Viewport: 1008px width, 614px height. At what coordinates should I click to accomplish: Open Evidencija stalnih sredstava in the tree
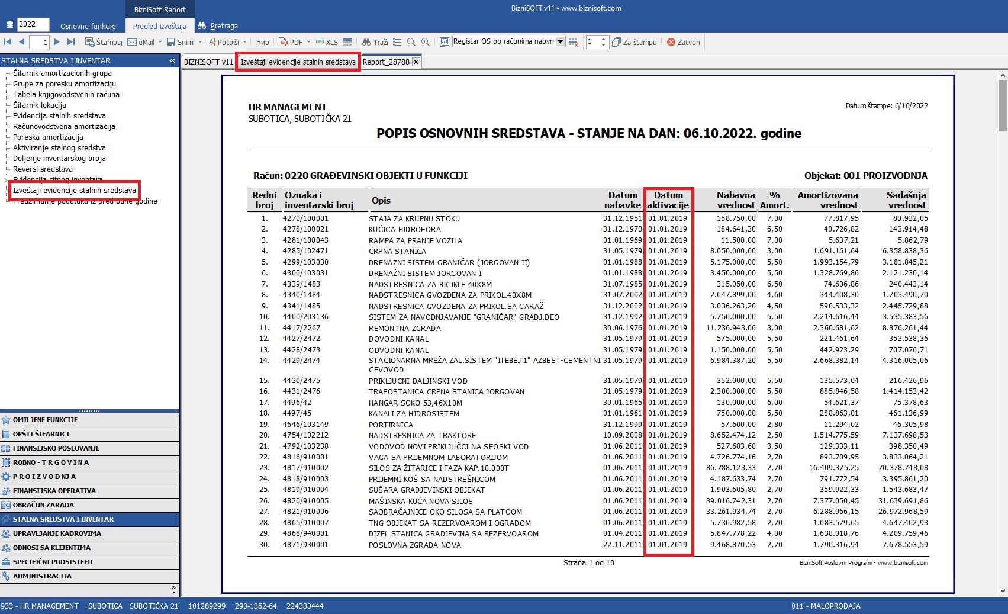coord(59,115)
